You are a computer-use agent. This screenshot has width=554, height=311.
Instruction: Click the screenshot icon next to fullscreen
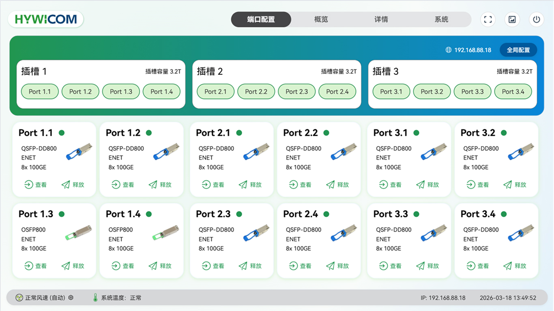tap(512, 19)
